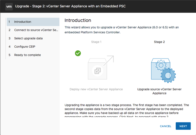This screenshot has height=135, width=196.
Task: Select the Ready to complete step
Action: [x=33, y=55]
